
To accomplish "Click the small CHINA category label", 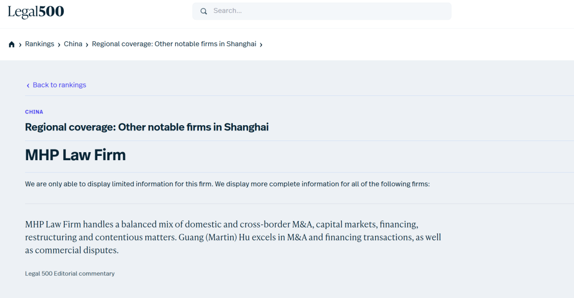I will [34, 112].
